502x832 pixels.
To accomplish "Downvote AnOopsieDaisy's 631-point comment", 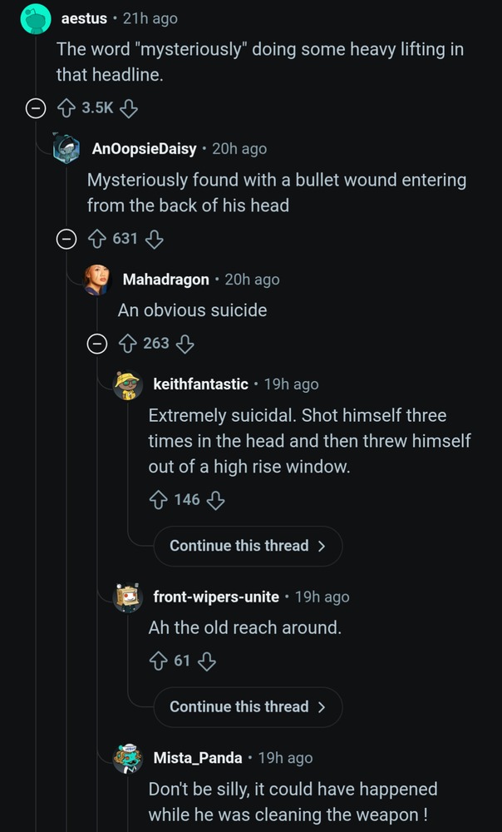I will point(154,240).
